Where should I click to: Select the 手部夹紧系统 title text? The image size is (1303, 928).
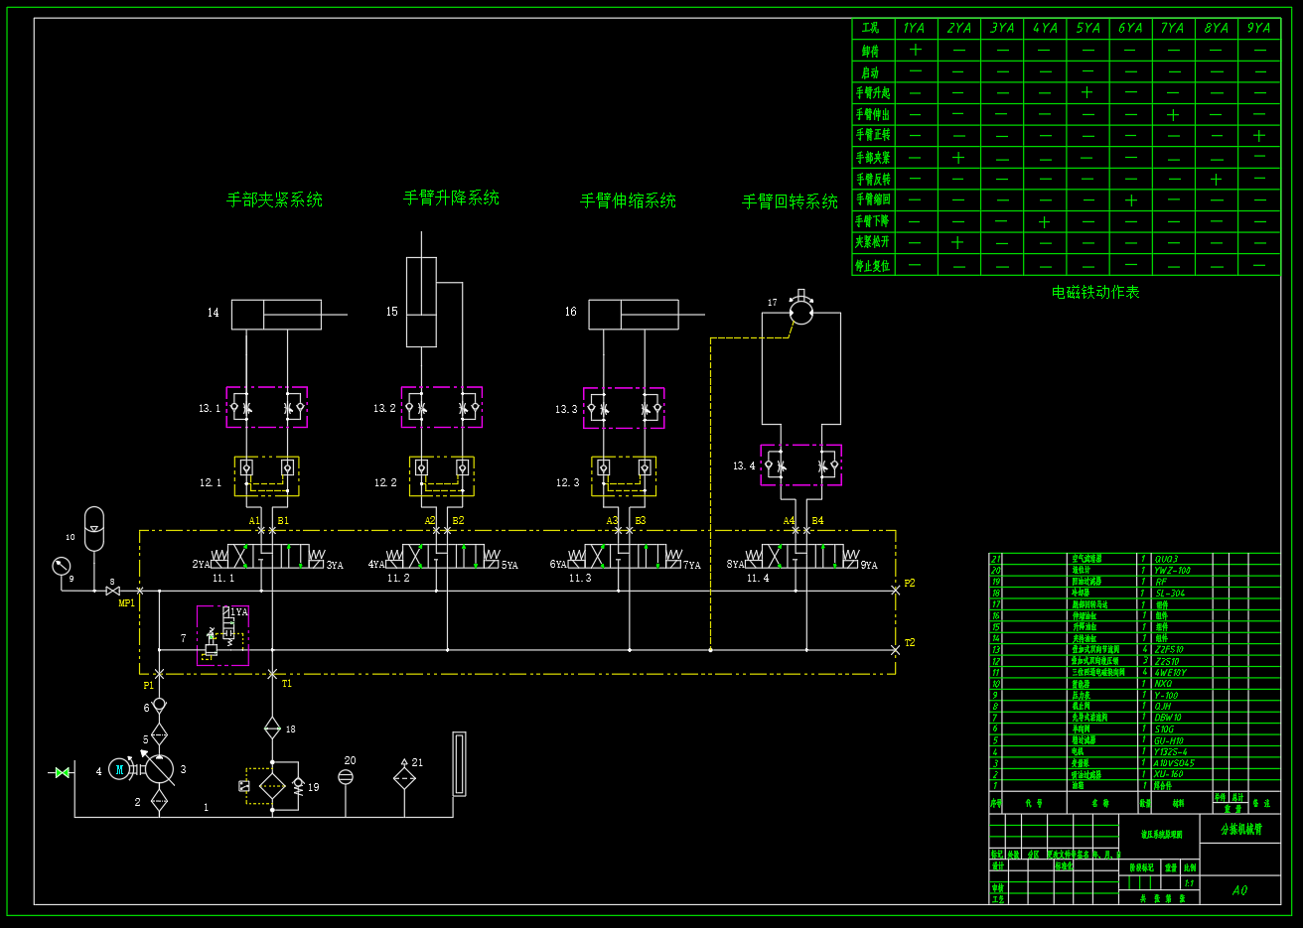[274, 199]
